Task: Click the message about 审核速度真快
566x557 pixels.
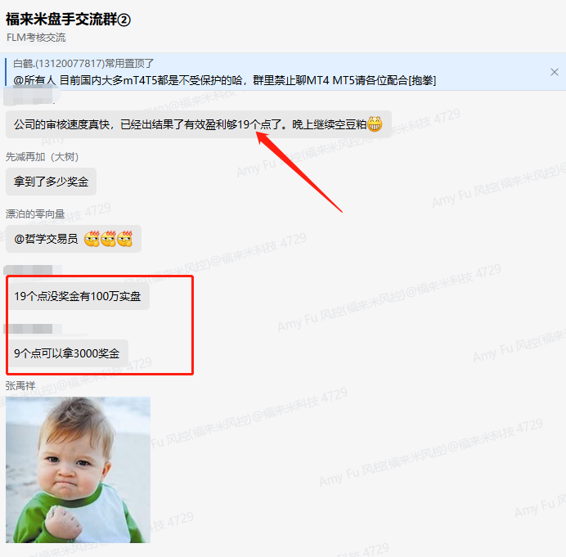Action: click(199, 124)
